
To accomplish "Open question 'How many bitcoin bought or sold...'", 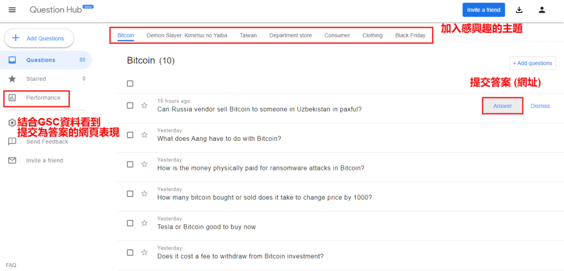I will [x=264, y=197].
